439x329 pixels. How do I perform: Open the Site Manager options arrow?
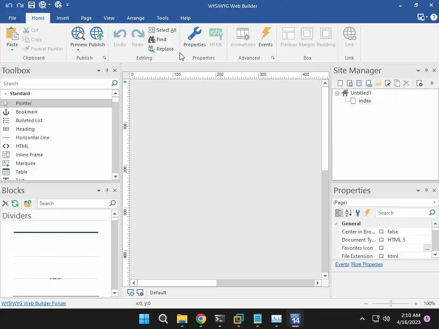[x=418, y=71]
